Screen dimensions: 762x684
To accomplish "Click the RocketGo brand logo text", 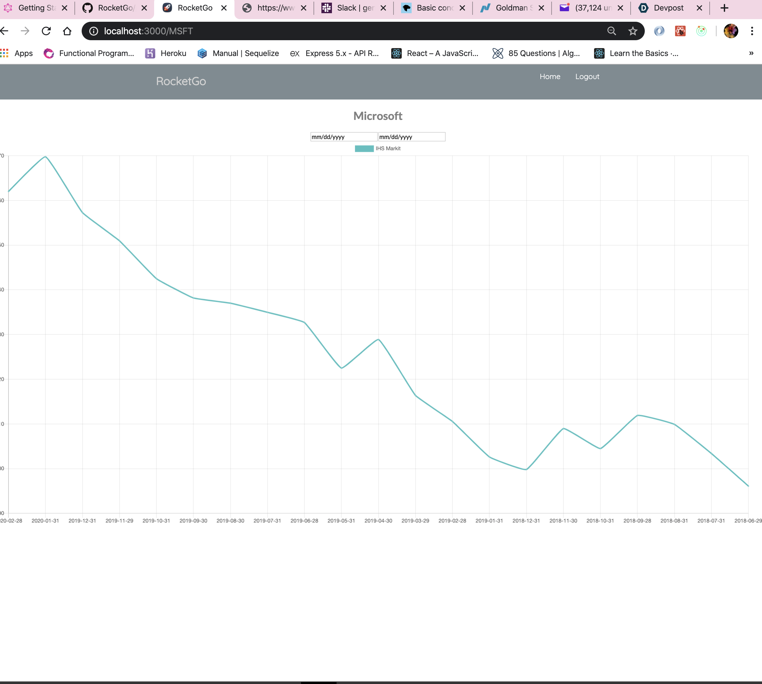I will click(x=181, y=81).
